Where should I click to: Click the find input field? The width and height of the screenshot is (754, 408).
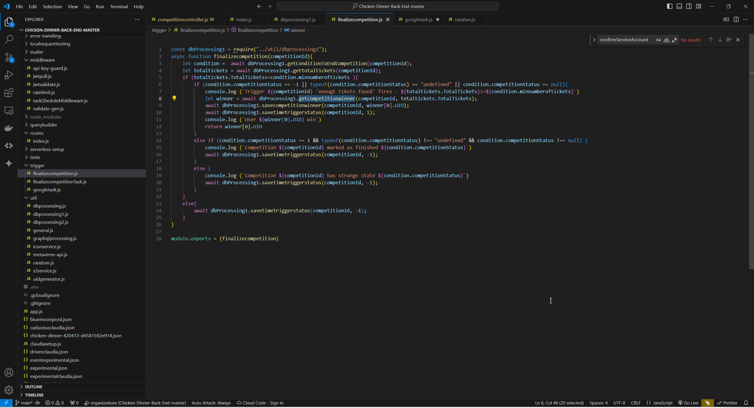[624, 40]
